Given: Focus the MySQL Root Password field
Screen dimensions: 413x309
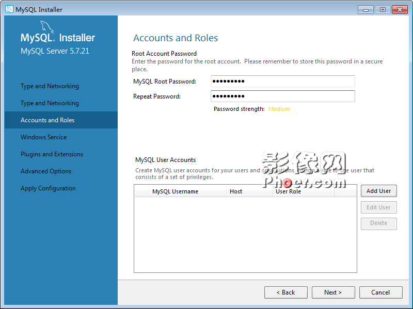Looking at the screenshot, I should 283,82.
